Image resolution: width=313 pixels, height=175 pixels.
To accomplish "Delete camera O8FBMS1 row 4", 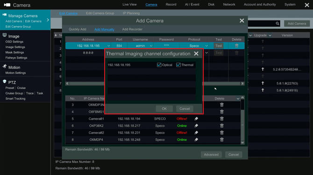I will (221, 112).
